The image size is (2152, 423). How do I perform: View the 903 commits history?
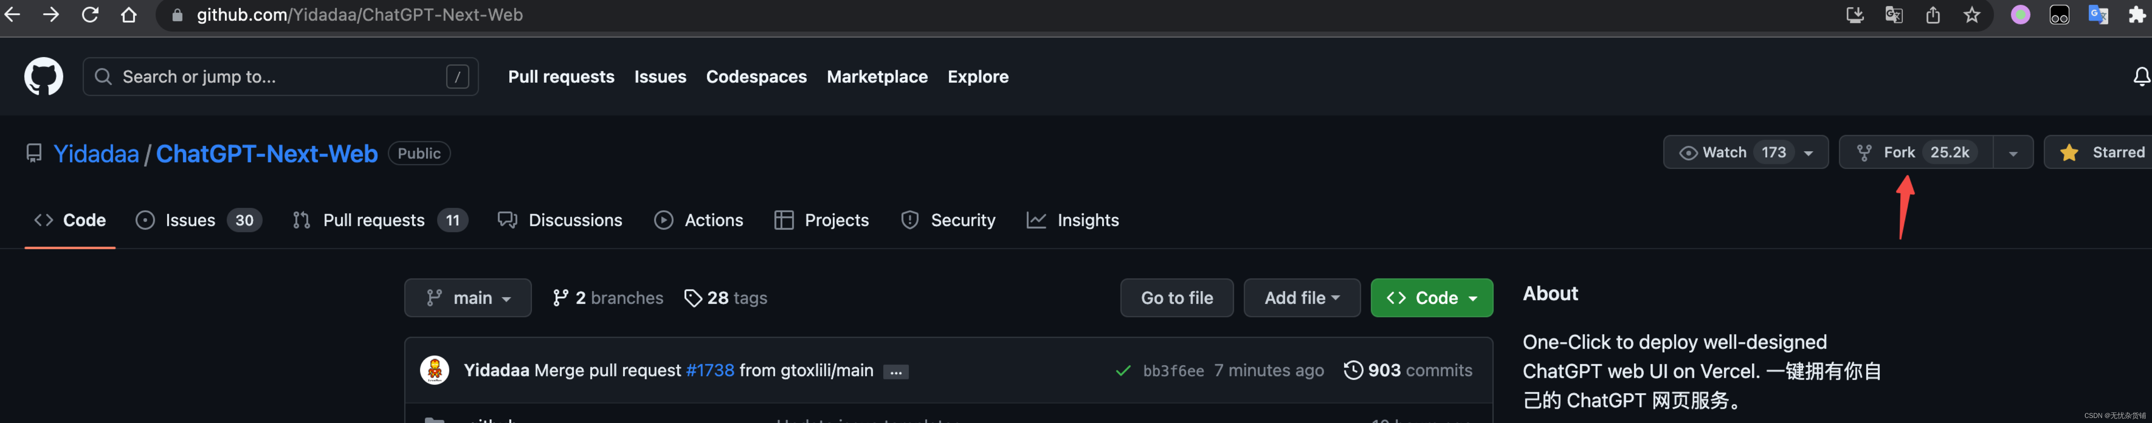(1408, 370)
